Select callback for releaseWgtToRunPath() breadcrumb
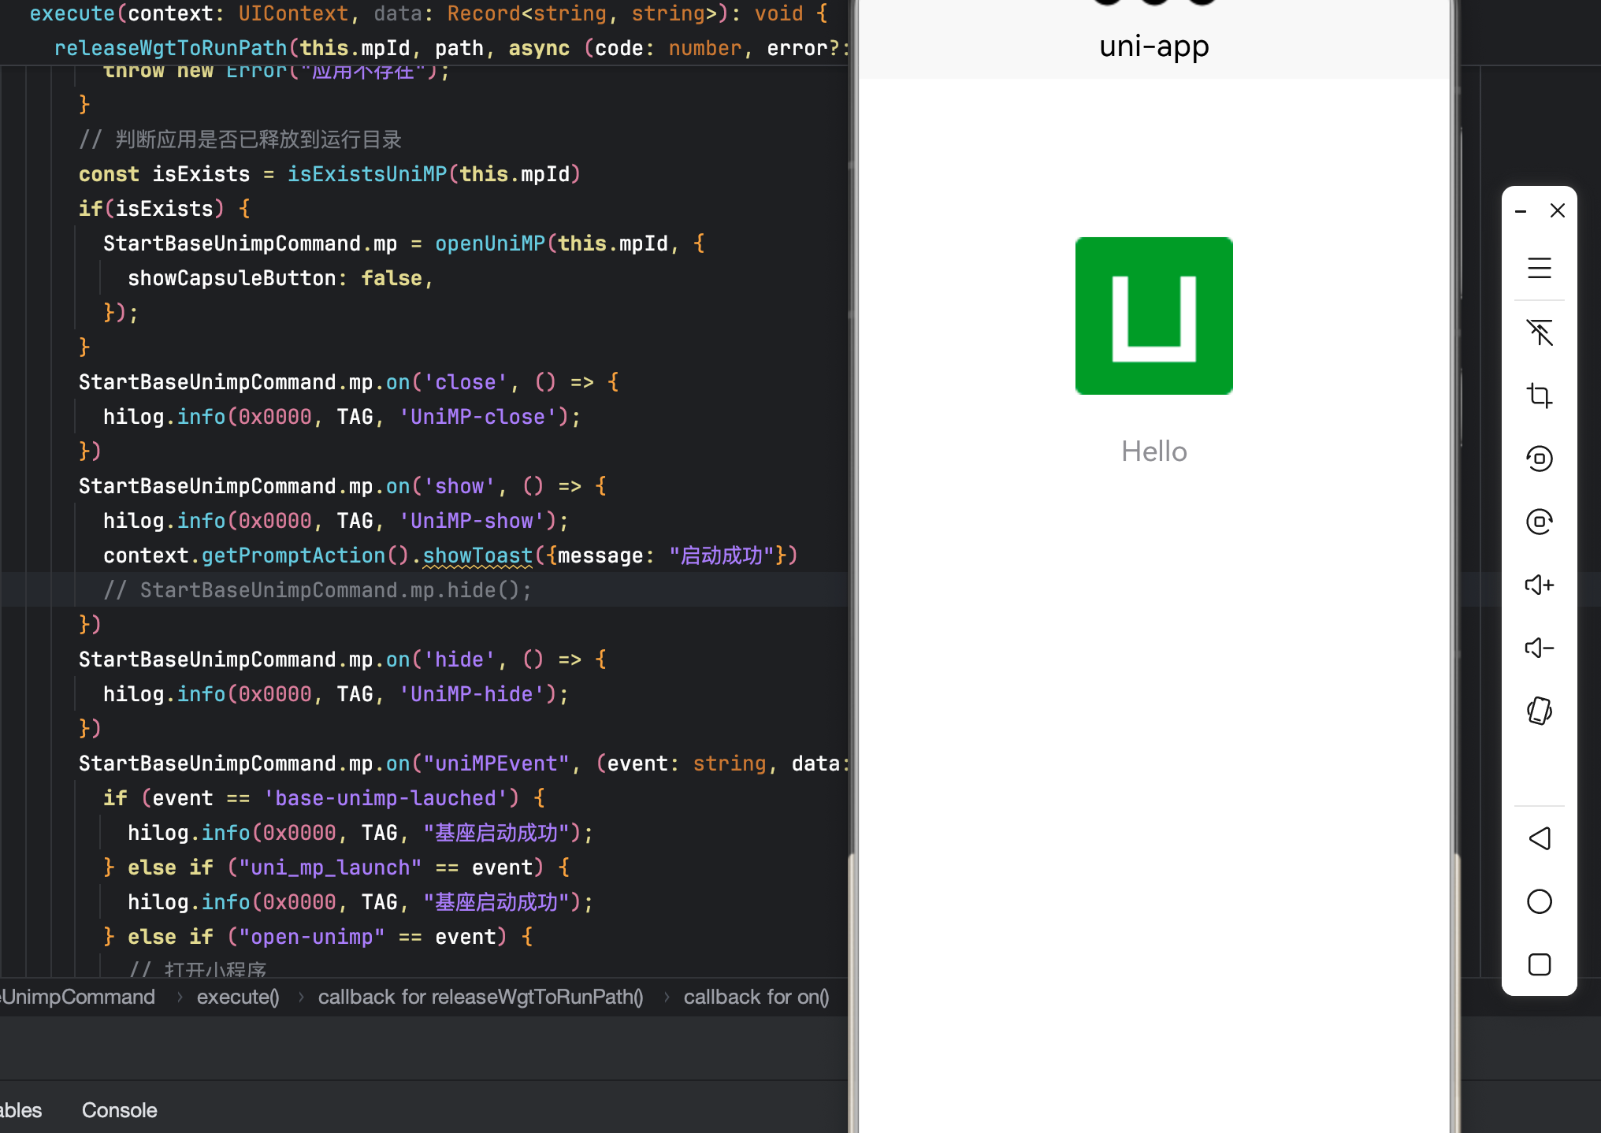The image size is (1601, 1133). pyautogui.click(x=481, y=997)
